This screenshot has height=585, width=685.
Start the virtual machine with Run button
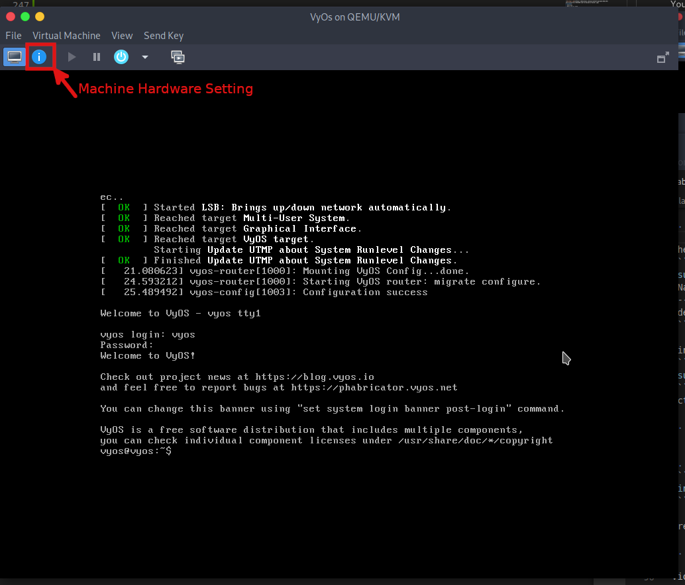pyautogui.click(x=72, y=57)
